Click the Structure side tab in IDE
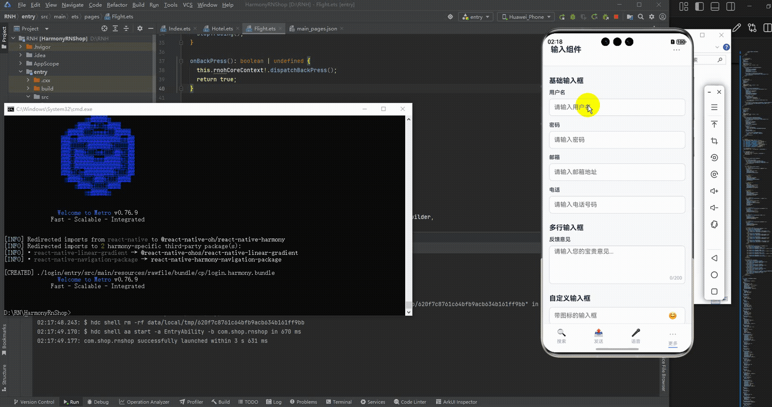The height and width of the screenshot is (407, 772). point(5,378)
